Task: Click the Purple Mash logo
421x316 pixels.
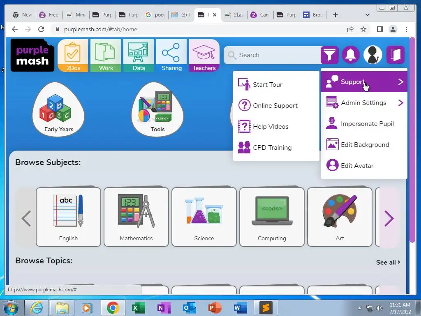Action: coord(32,55)
